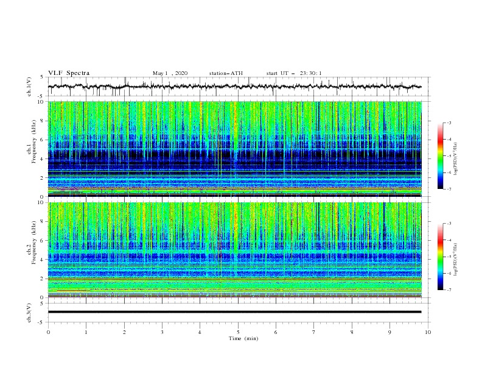Click time axis tick label "9"

click(x=389, y=332)
